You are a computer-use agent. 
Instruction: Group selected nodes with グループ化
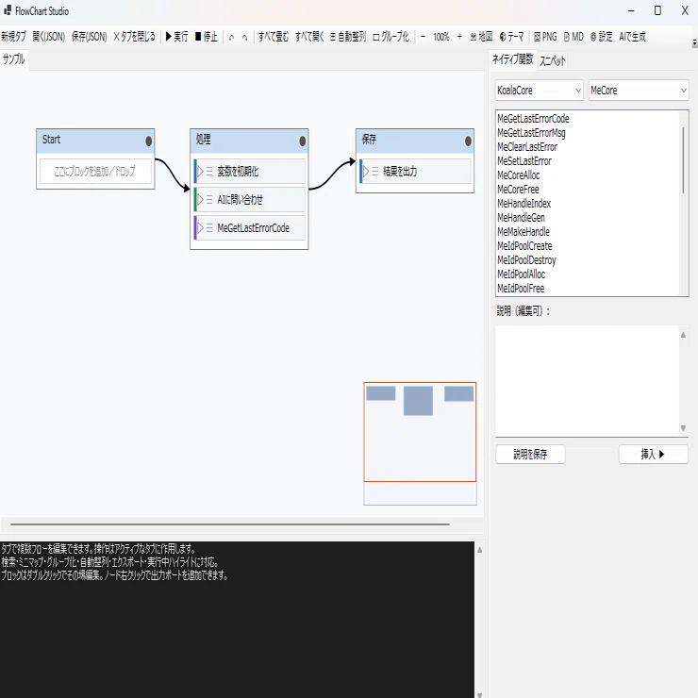[391, 37]
